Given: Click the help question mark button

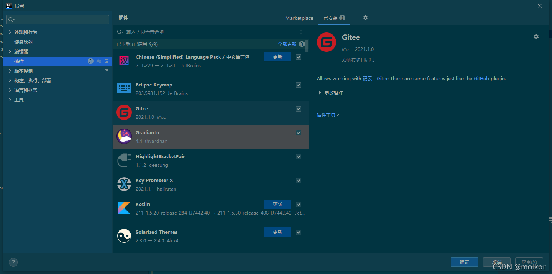Looking at the screenshot, I should pos(13,262).
